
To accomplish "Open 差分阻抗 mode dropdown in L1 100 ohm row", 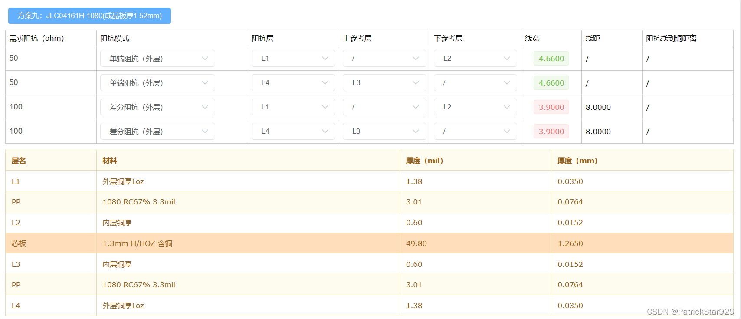I will point(157,107).
